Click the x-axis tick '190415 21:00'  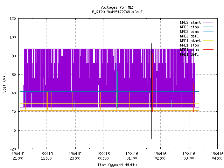18,156
